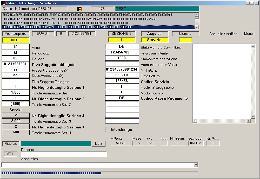Click Data Fattura field 020210
Viewport: 260px width, 179px height.
tap(122, 75)
